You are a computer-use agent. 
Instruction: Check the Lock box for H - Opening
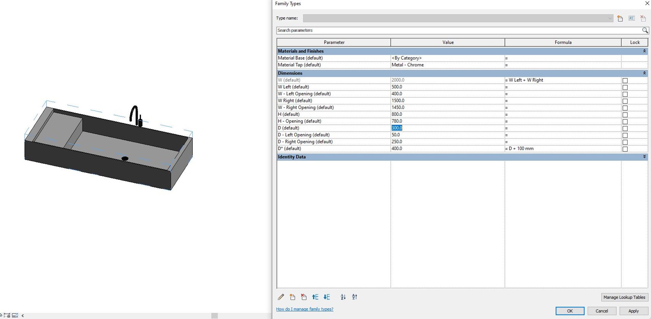click(625, 122)
